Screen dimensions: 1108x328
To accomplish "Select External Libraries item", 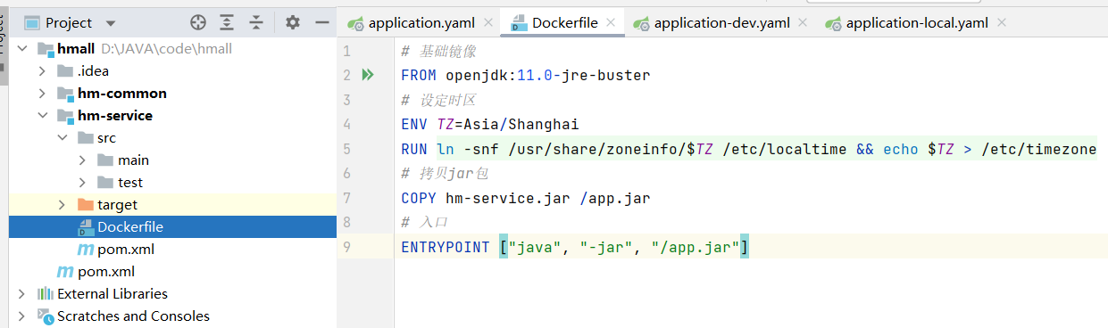I will coord(112,294).
